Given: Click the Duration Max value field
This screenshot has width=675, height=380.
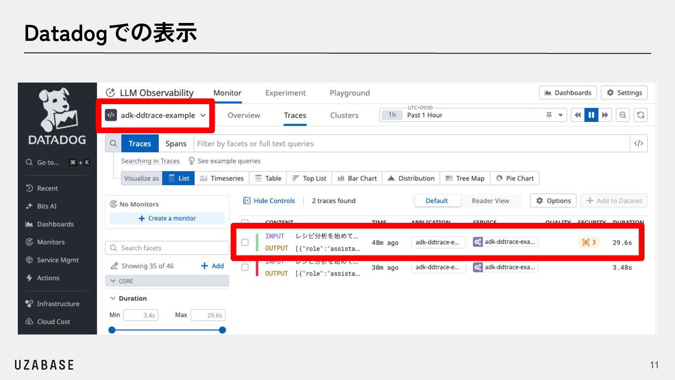Looking at the screenshot, I should [208, 315].
